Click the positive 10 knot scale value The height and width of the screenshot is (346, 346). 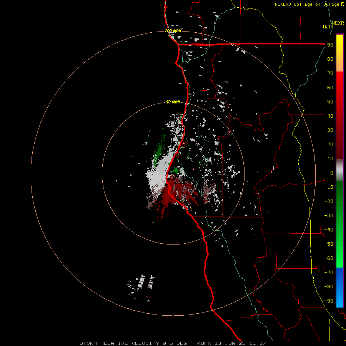click(x=330, y=159)
